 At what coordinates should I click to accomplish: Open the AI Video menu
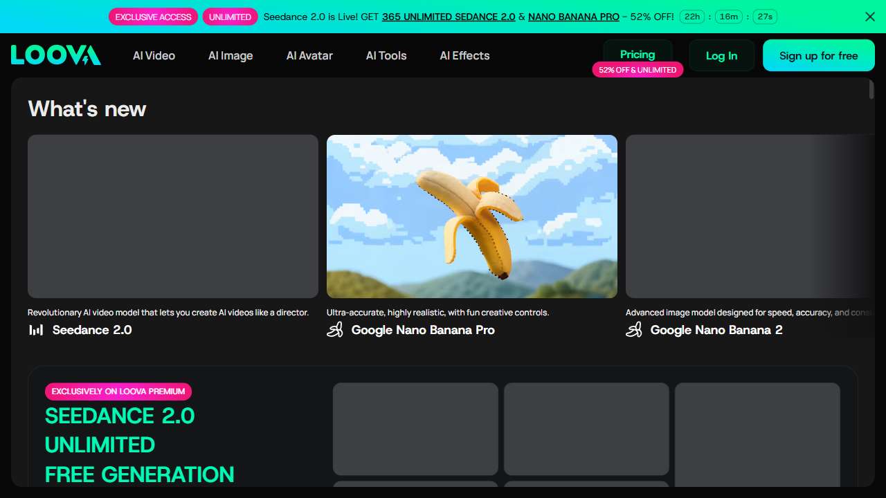coord(154,55)
